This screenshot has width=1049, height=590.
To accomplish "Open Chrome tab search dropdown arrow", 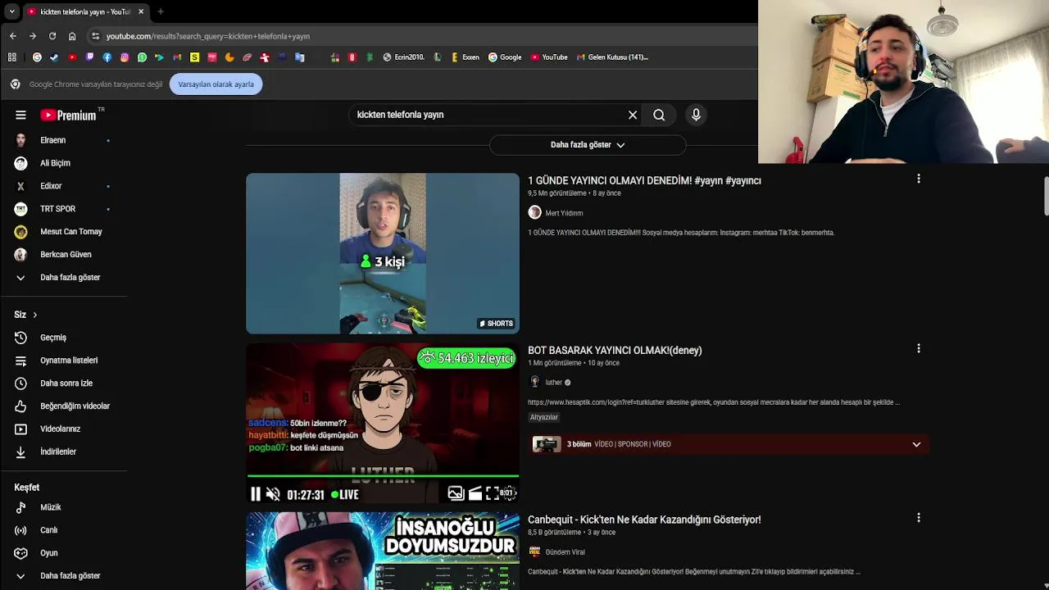I will [11, 11].
